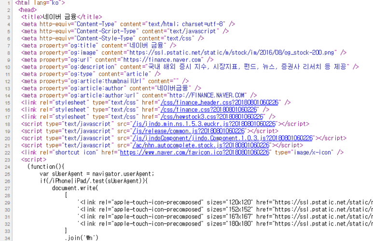Click line number 15 in the gutter
The image size is (373, 241).
[8, 103]
